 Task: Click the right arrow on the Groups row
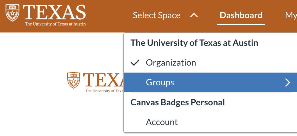point(288,82)
